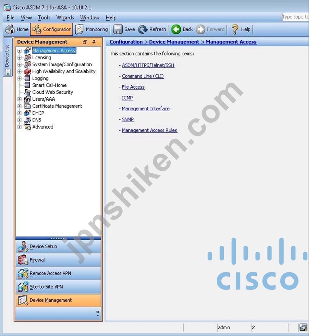Click the Firewall panel icon

pos(23,260)
